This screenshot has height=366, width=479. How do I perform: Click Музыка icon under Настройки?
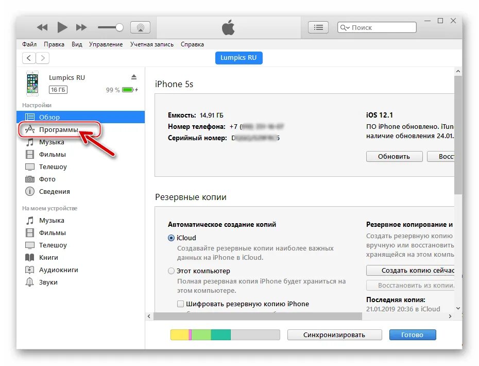pyautogui.click(x=30, y=142)
